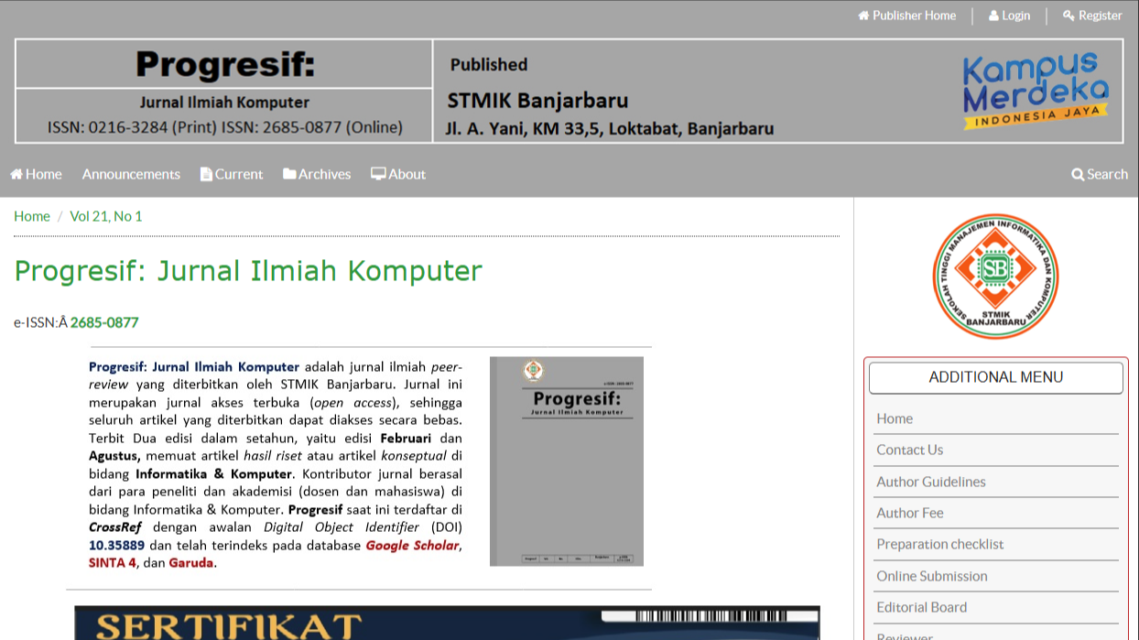Click the Search magnifier icon
This screenshot has width=1139, height=640.
tap(1078, 174)
